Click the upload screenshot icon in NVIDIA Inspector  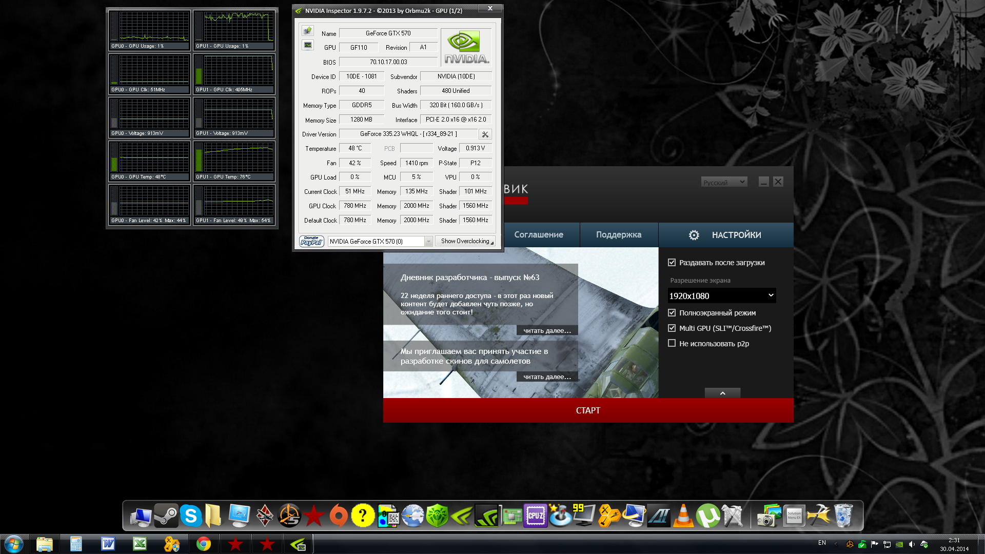(x=307, y=31)
